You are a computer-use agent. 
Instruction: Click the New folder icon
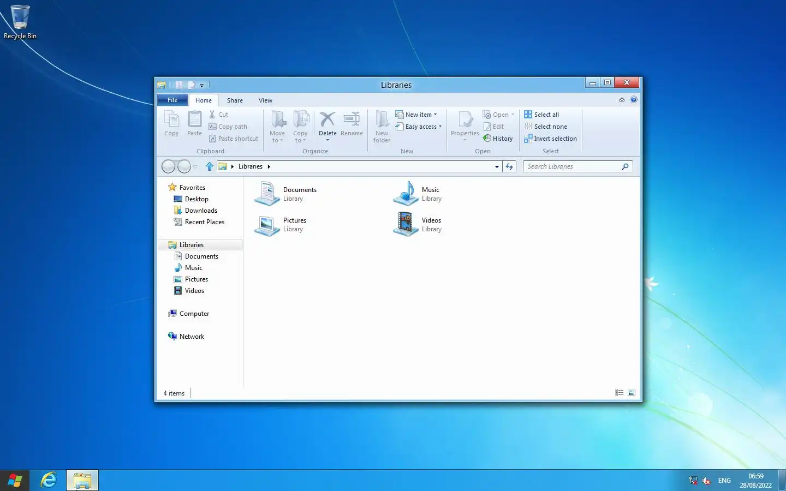pyautogui.click(x=382, y=119)
